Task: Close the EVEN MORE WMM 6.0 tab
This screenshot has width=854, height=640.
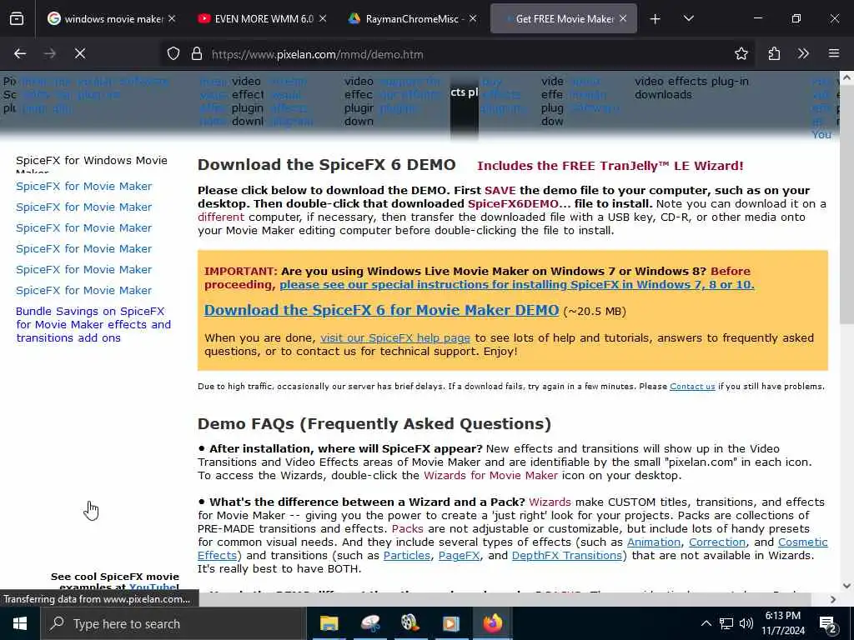Action: pos(323,18)
